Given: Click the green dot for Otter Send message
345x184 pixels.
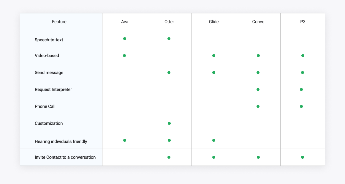Looking at the screenshot, I should pyautogui.click(x=169, y=73).
